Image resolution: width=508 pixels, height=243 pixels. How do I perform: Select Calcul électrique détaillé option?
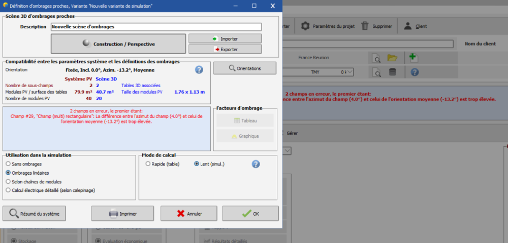pyautogui.click(x=8, y=190)
